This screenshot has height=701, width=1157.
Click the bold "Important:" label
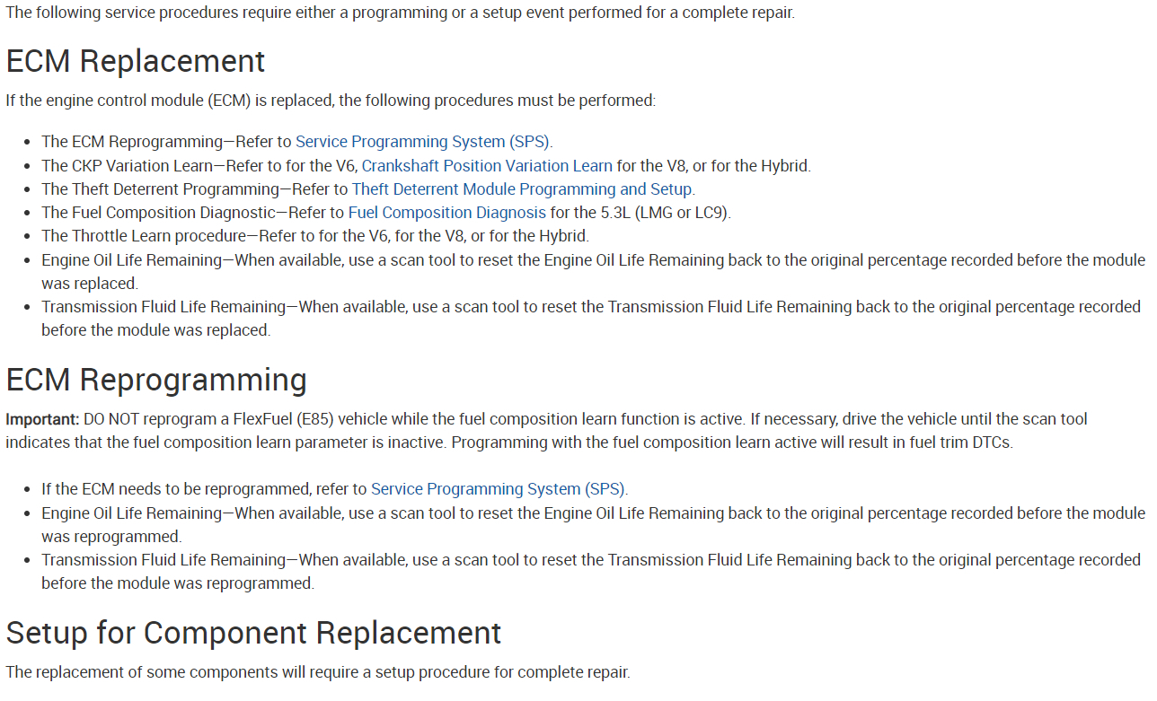[43, 419]
